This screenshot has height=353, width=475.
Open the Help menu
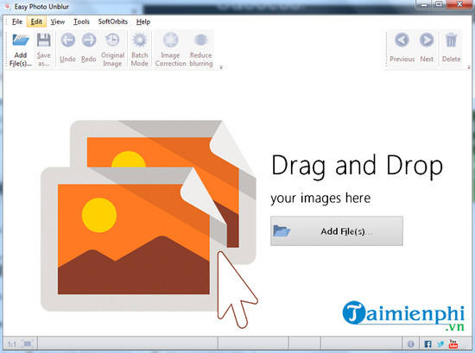click(143, 22)
